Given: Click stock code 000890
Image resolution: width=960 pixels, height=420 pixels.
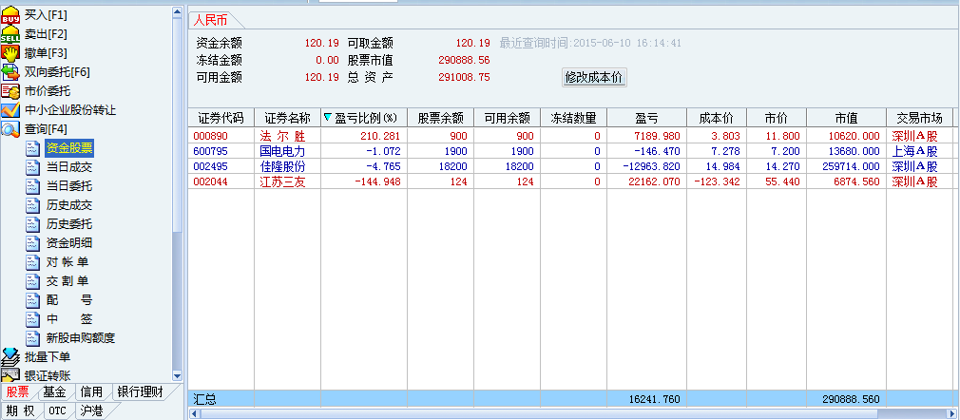Looking at the screenshot, I should (x=209, y=136).
